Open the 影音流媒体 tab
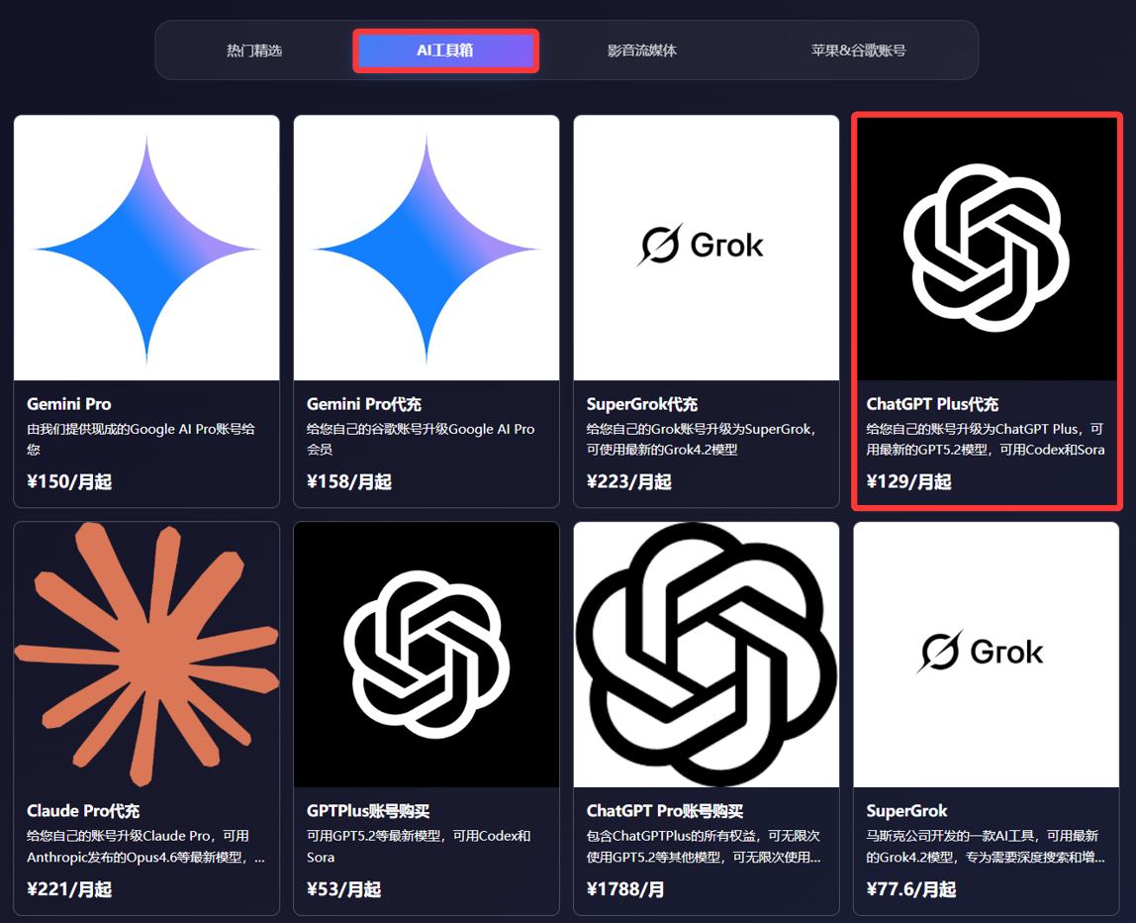 tap(642, 51)
